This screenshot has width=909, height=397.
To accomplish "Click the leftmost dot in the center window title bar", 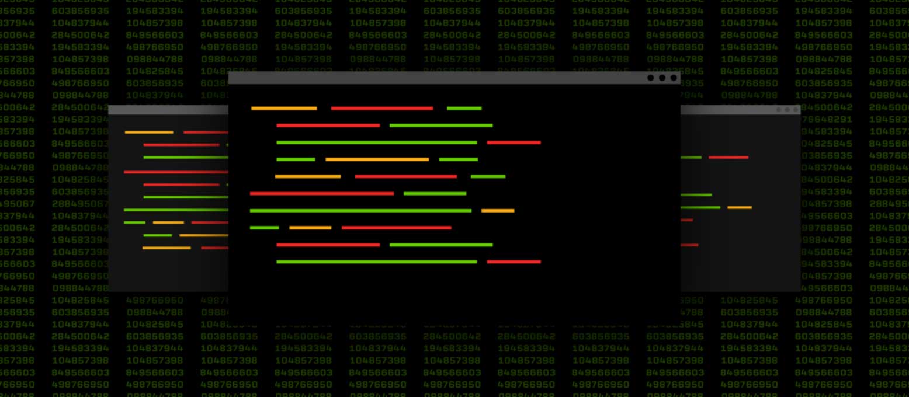I will coord(650,78).
